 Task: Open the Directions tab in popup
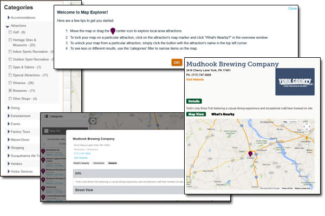point(99,163)
